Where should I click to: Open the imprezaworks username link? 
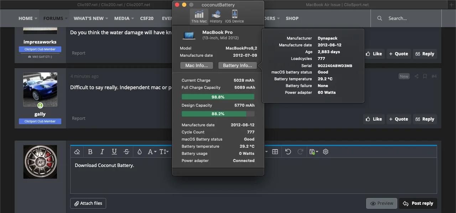point(40,42)
